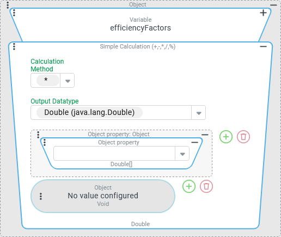This screenshot has height=237, width=281.
Task: Open the Simple Calculation block's three-dot menu
Action: [x=14, y=46]
